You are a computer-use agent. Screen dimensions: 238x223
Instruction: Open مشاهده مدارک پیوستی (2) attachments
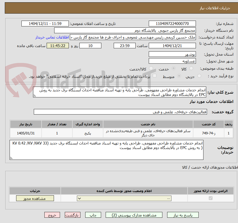pos(134,215)
